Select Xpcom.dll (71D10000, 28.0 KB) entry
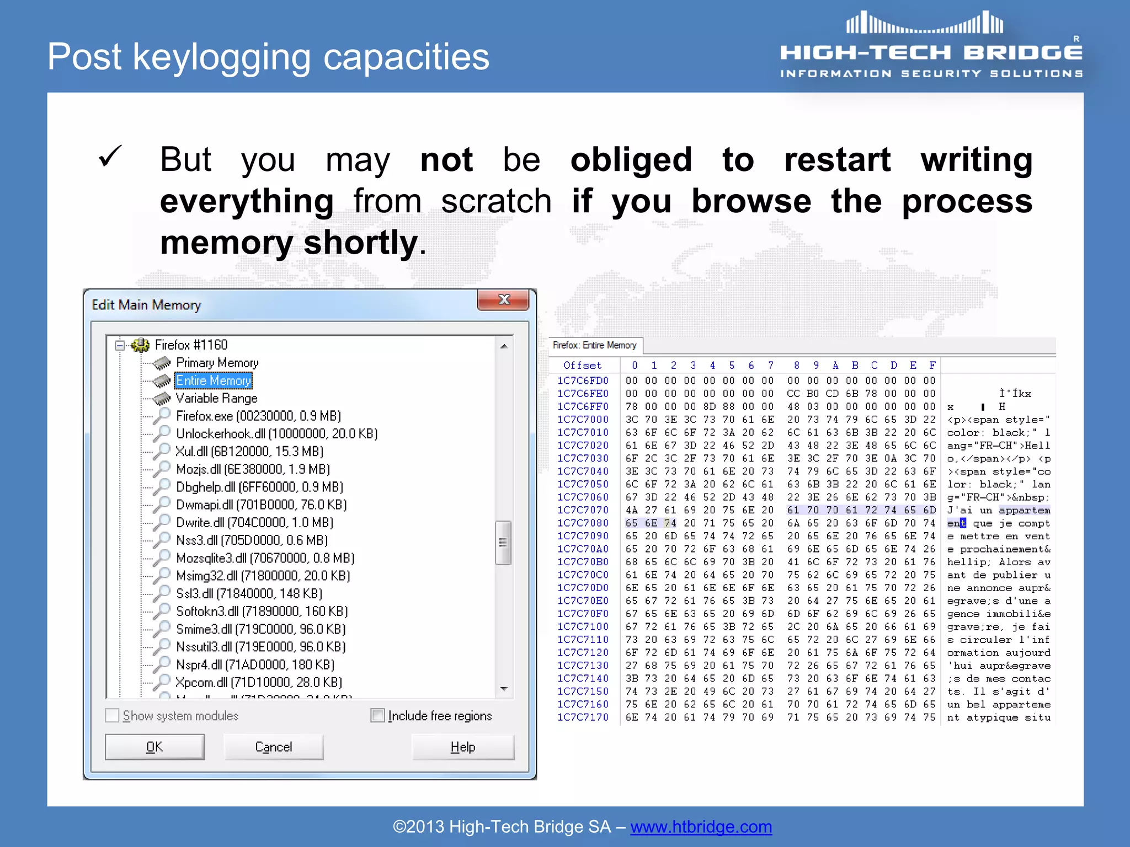This screenshot has height=847, width=1130. pyautogui.click(x=259, y=682)
